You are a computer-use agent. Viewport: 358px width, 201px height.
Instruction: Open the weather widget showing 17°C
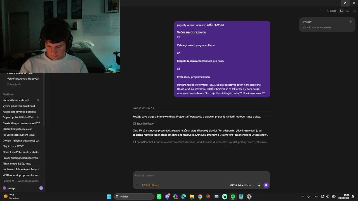click(x=11, y=197)
